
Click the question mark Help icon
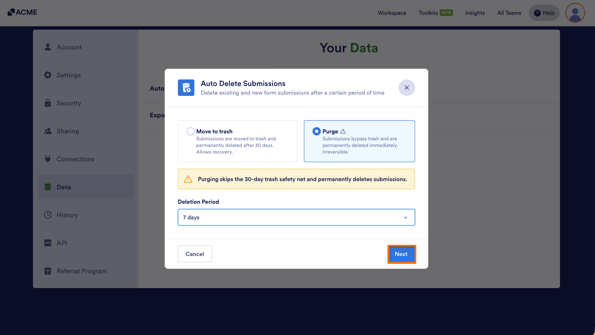[537, 13]
